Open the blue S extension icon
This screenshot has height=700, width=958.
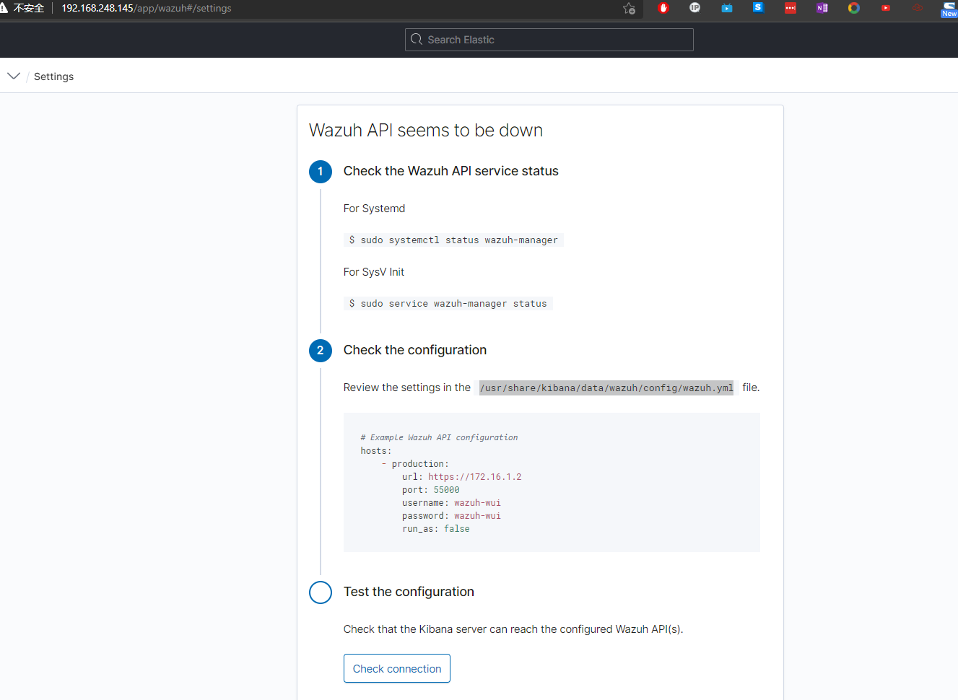coord(758,7)
